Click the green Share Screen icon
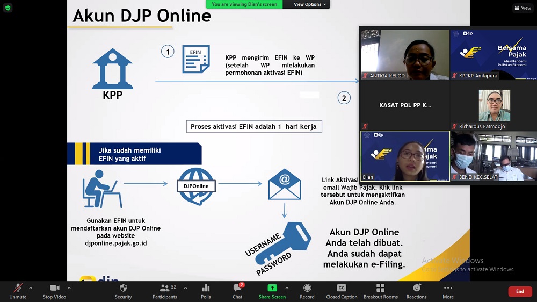The image size is (537, 302). tap(272, 289)
